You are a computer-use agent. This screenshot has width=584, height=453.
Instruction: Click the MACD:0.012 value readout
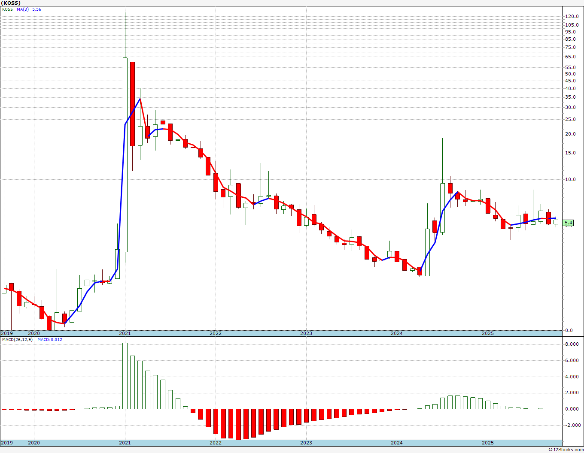(x=49, y=340)
